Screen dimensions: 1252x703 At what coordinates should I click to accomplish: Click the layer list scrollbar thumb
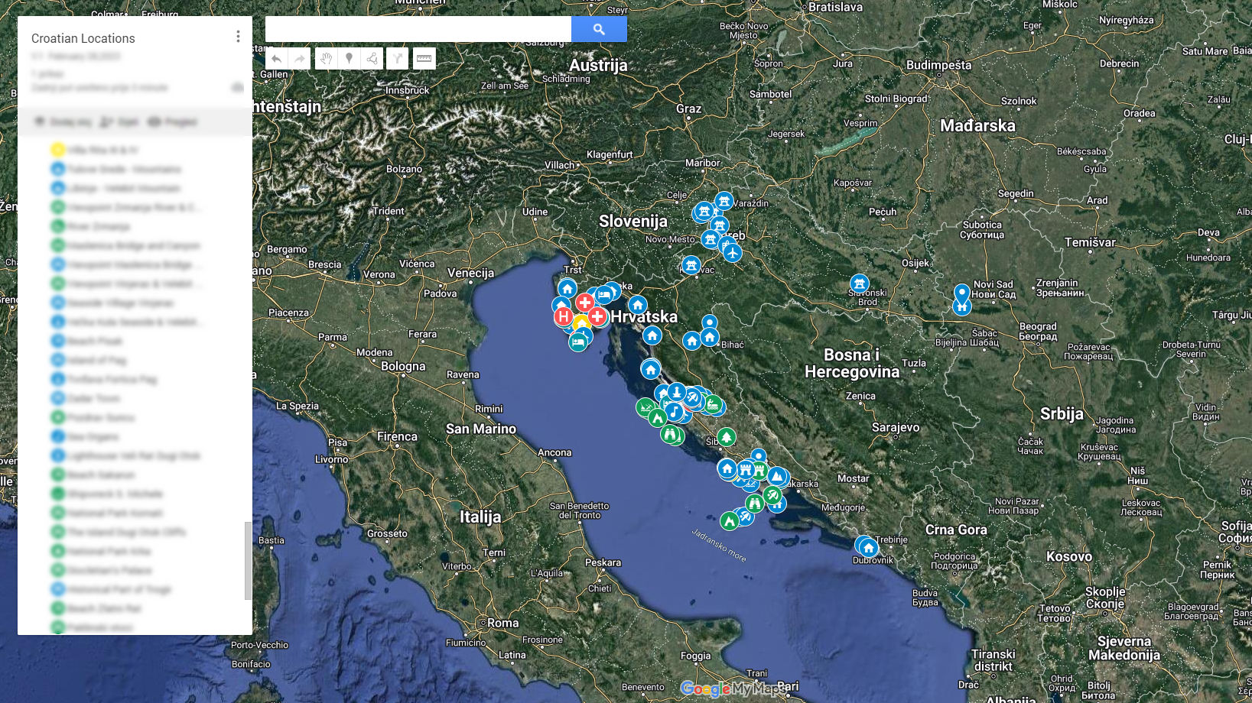coord(247,560)
